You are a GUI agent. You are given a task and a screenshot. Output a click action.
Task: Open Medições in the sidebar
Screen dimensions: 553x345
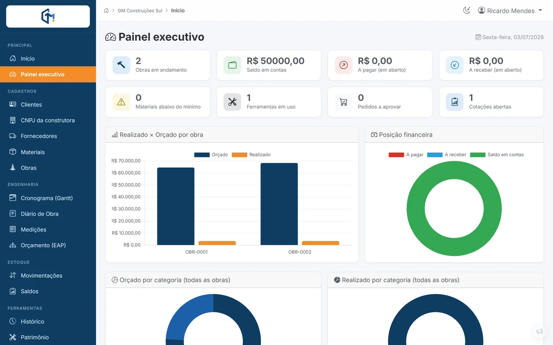click(x=48, y=229)
